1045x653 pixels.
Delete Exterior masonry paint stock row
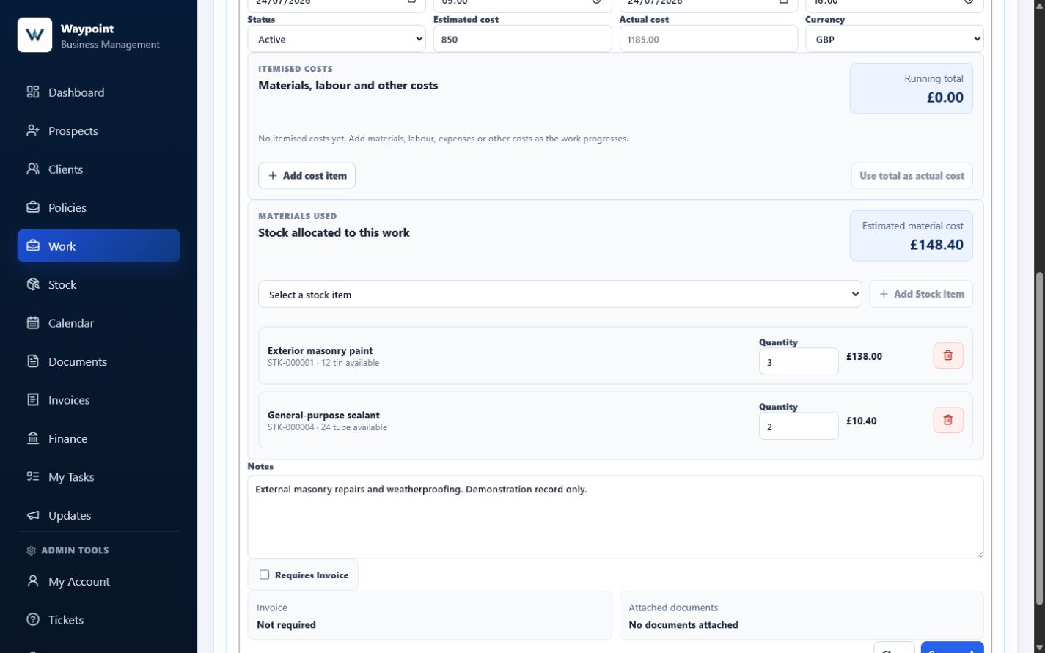click(x=948, y=355)
